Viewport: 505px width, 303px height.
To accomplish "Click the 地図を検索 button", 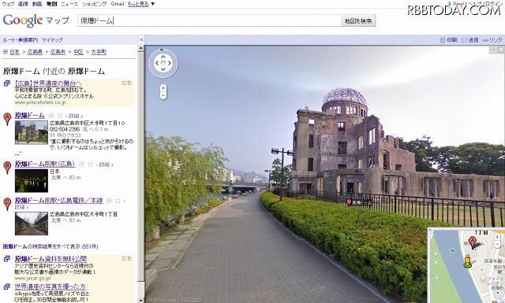I will coord(357,21).
